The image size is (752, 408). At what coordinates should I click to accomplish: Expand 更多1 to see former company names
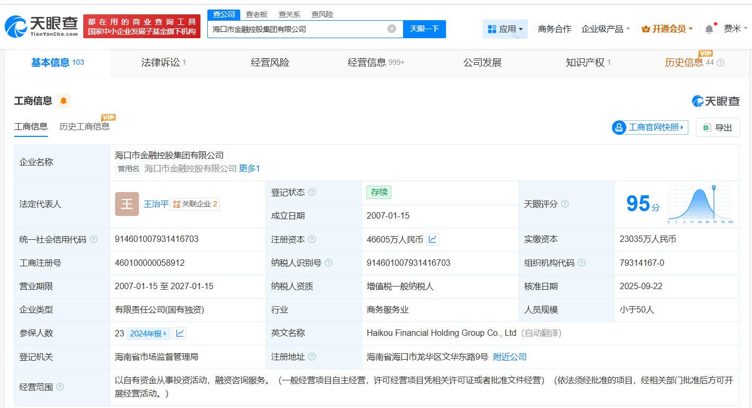pyautogui.click(x=250, y=168)
